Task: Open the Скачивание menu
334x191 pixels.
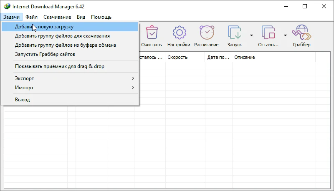Action: click(x=57, y=17)
